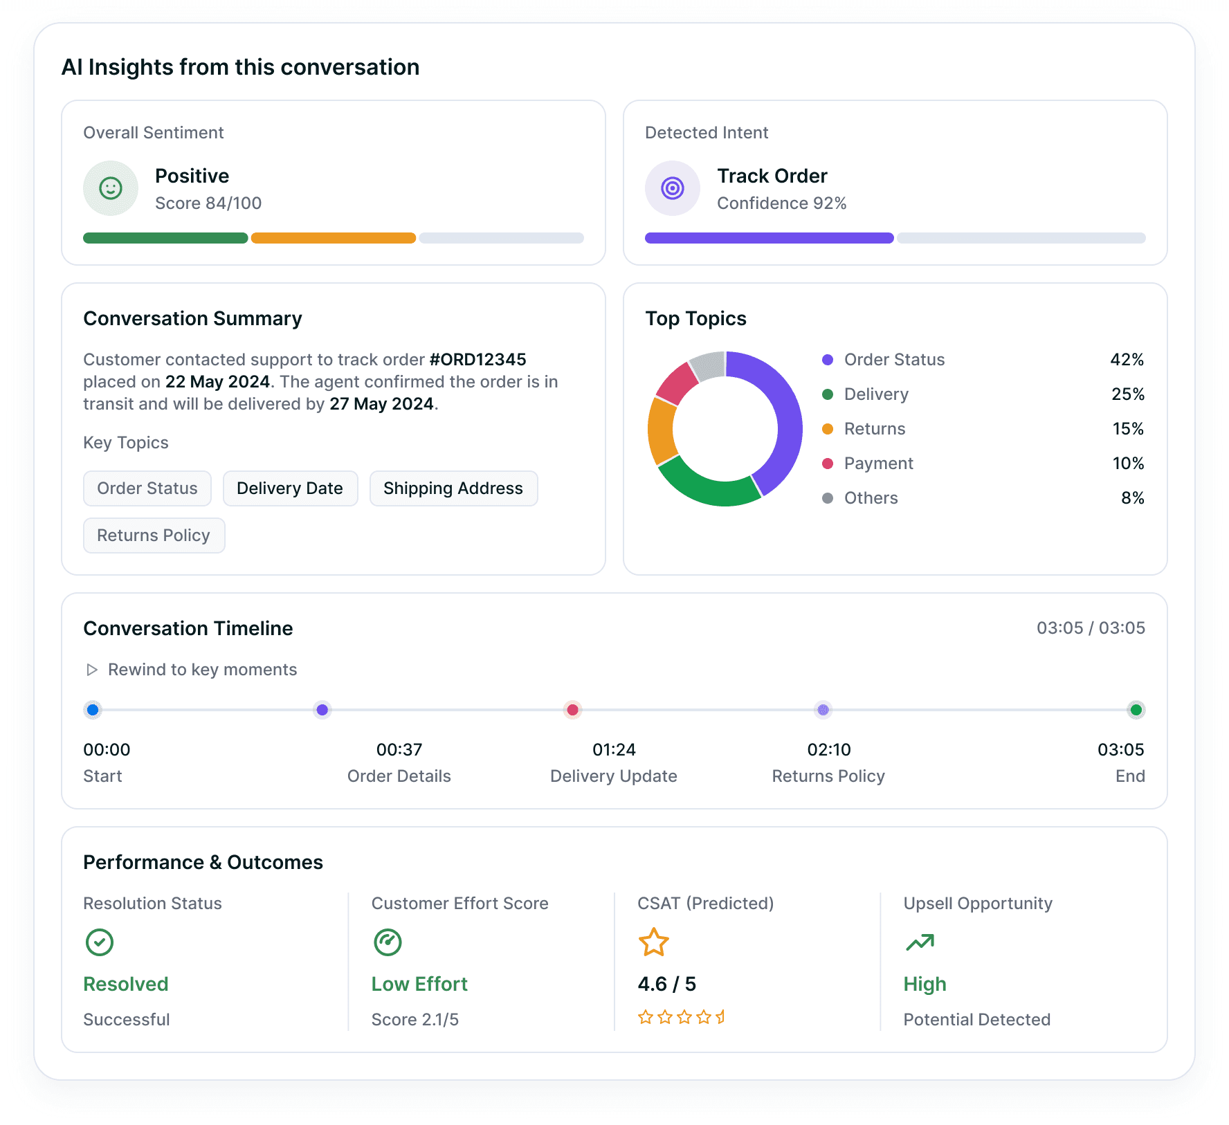Click the Score 84/100 text

tap(208, 203)
